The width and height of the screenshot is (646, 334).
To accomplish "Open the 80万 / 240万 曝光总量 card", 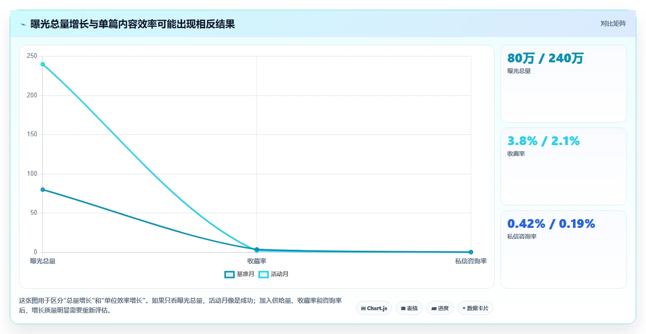I will [x=563, y=84].
